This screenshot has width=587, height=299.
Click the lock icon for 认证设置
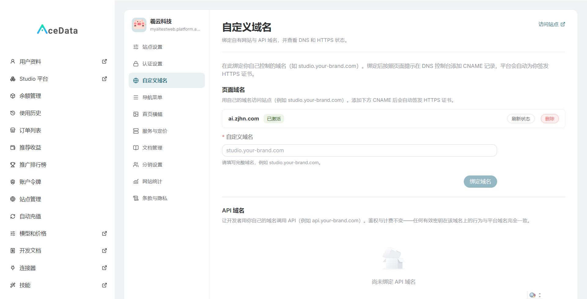(136, 64)
